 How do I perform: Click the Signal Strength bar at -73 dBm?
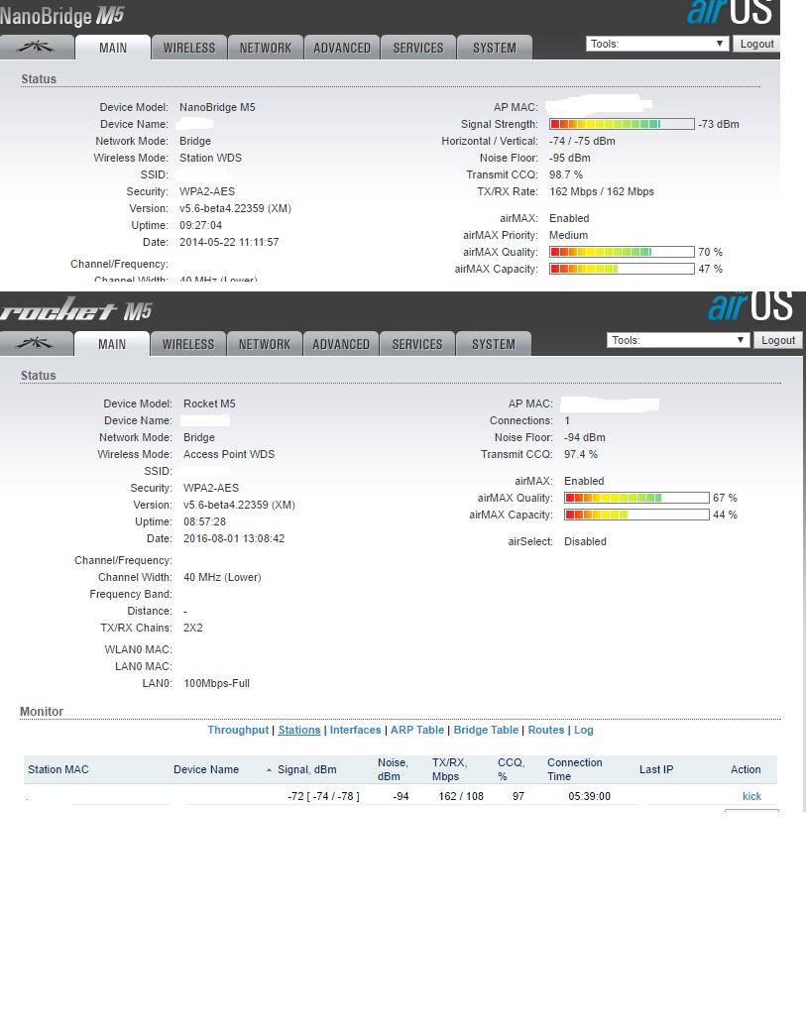pos(622,124)
